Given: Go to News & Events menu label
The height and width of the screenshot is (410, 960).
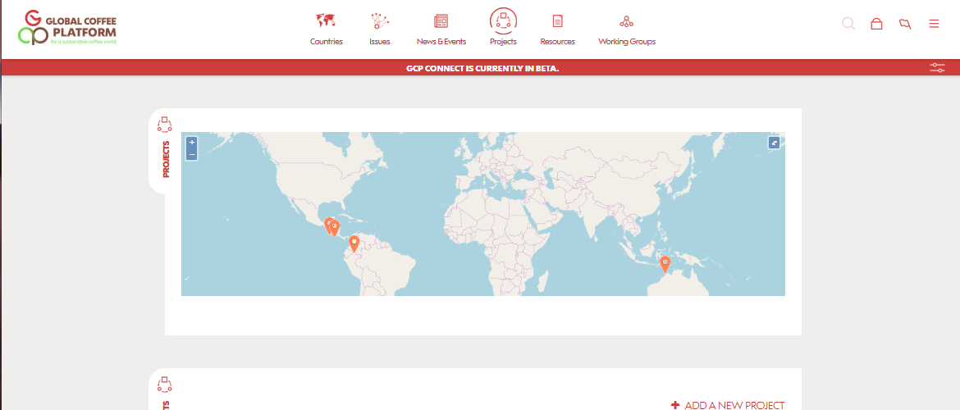Looking at the screenshot, I should click(x=441, y=42).
